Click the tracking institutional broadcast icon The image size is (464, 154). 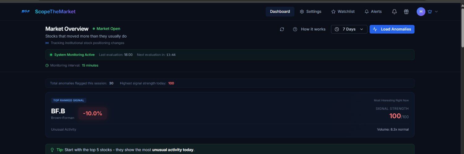pos(47,43)
